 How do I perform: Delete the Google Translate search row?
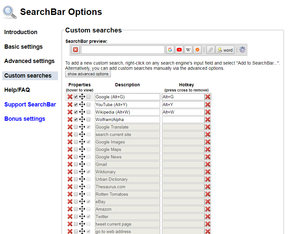[70, 127]
